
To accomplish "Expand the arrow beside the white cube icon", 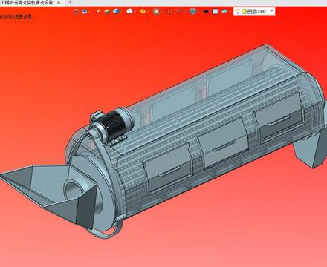I will click(135, 12).
